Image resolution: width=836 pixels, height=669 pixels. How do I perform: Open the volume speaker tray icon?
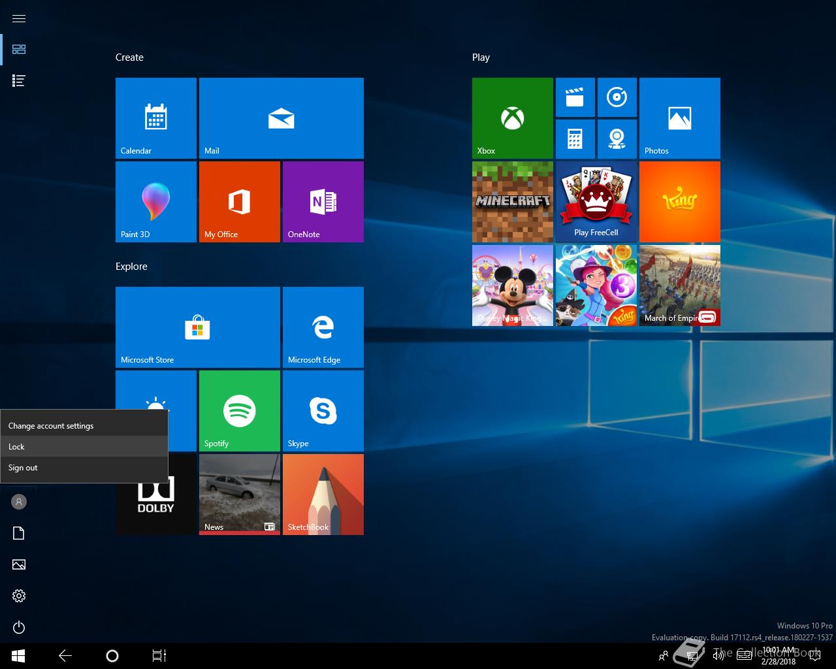[718, 656]
